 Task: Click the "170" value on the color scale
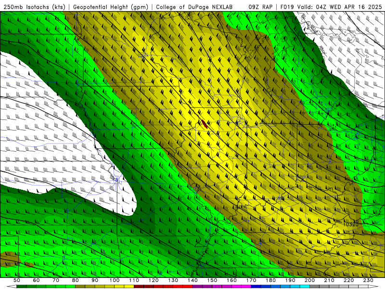point(251,280)
